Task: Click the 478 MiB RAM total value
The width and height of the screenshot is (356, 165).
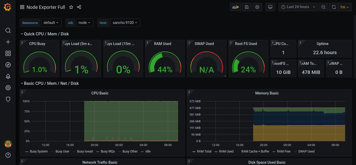Action: pyautogui.click(x=311, y=72)
